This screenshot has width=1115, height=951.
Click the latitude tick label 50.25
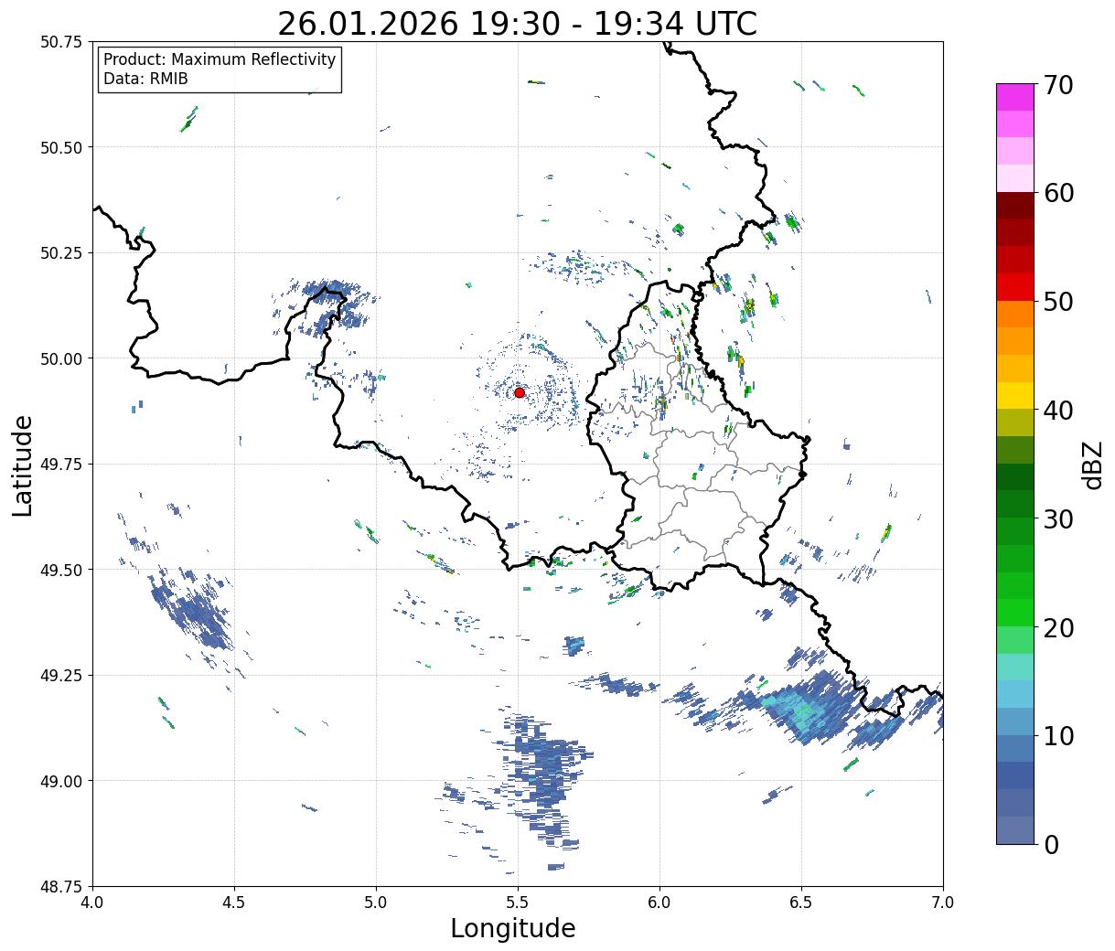coord(61,253)
